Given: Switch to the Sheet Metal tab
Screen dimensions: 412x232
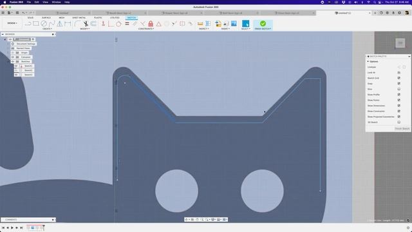Looking at the screenshot, I should tap(79, 17).
